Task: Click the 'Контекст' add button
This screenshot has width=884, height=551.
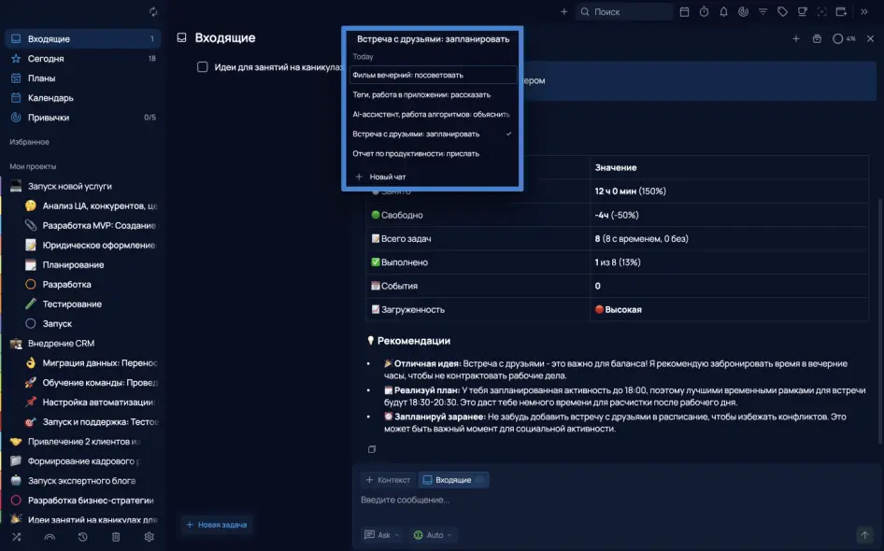Action: (388, 480)
